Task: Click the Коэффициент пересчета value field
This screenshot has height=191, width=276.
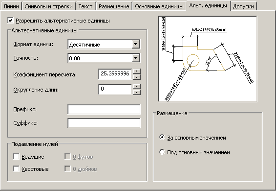Action: coord(115,74)
